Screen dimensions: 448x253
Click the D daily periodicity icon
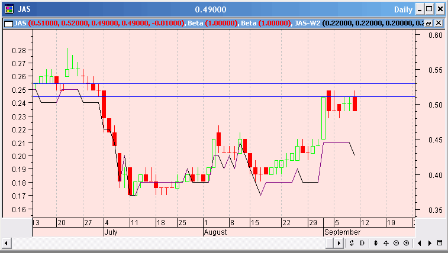tap(362, 243)
